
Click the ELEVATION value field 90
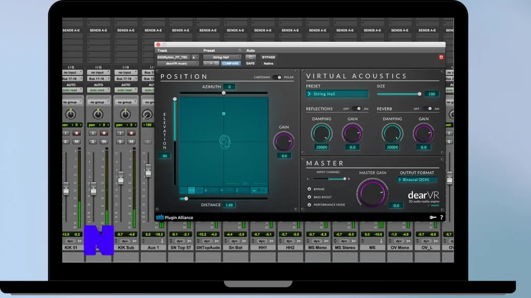[164, 156]
